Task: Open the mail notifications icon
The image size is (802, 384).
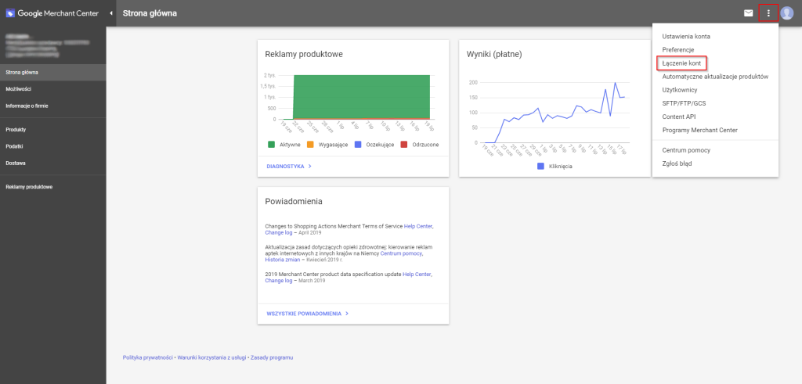Action: (x=748, y=13)
